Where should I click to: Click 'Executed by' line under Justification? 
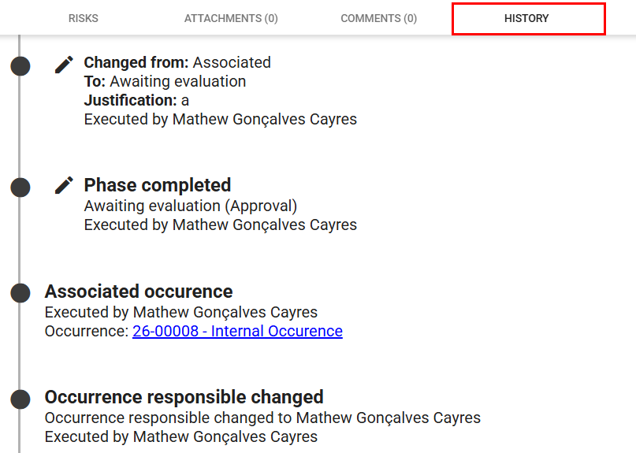coord(220,119)
